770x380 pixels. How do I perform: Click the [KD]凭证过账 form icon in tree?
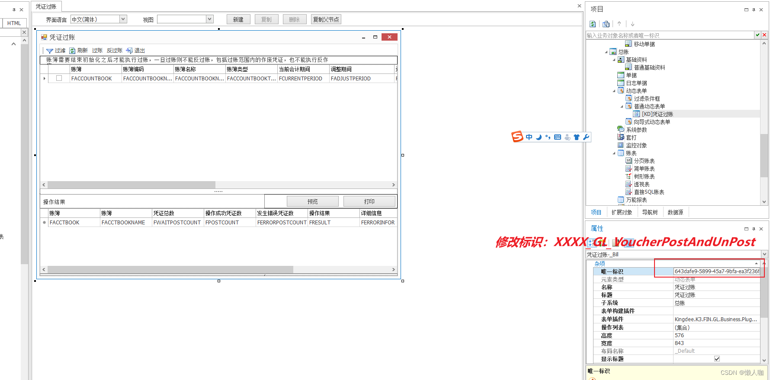click(x=636, y=114)
